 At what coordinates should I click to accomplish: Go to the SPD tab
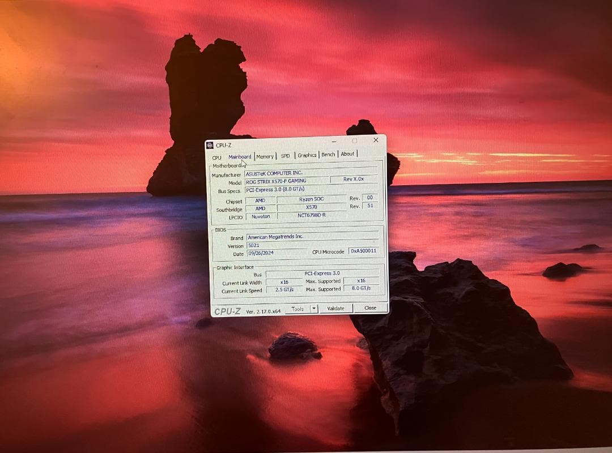point(285,156)
